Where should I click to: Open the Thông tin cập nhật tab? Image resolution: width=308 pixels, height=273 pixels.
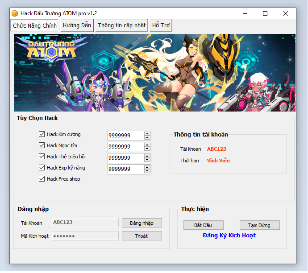point(121,25)
